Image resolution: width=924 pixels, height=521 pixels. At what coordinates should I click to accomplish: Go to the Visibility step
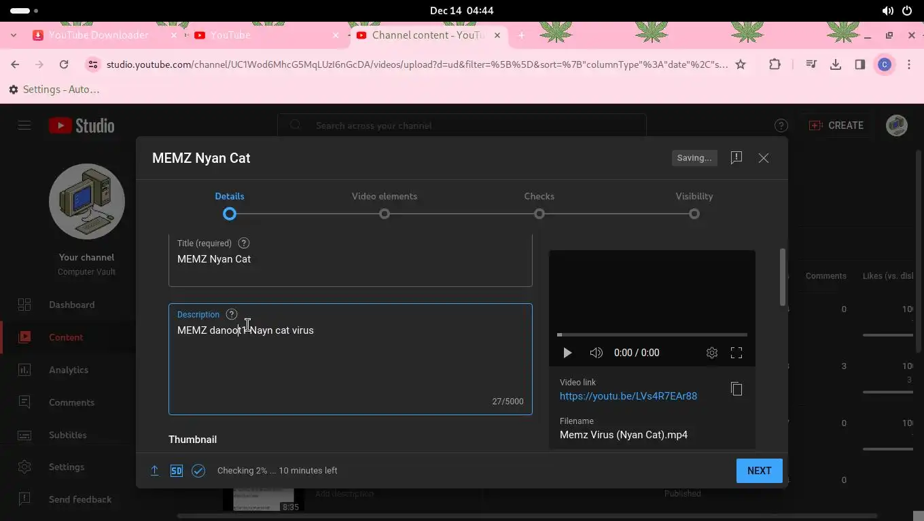(x=694, y=205)
